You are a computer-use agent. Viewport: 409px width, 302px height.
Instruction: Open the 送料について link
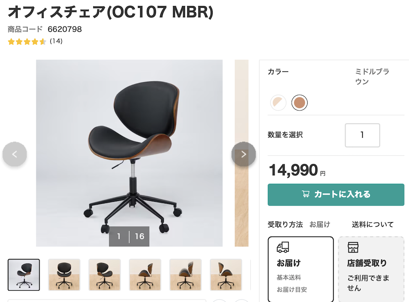pos(373,225)
